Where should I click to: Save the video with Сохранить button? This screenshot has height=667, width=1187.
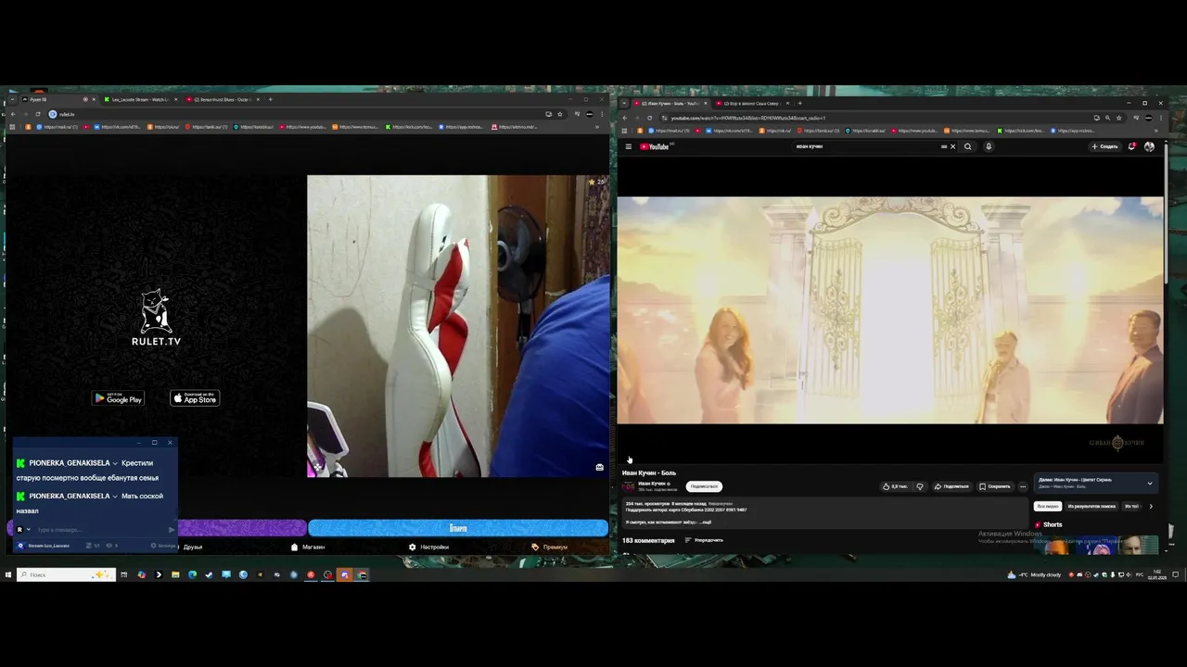[x=995, y=486]
